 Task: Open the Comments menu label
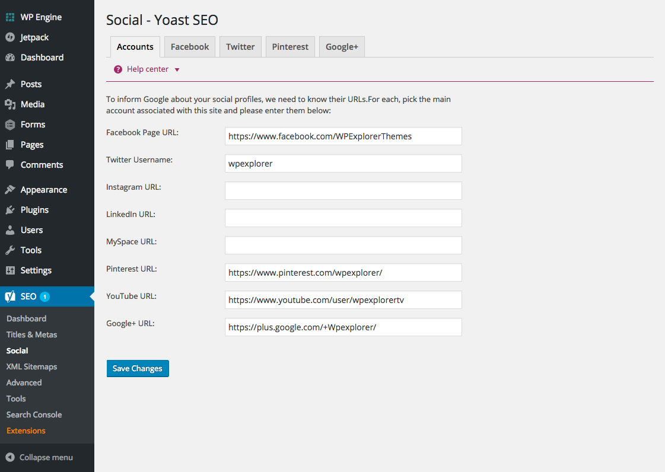[x=42, y=164]
